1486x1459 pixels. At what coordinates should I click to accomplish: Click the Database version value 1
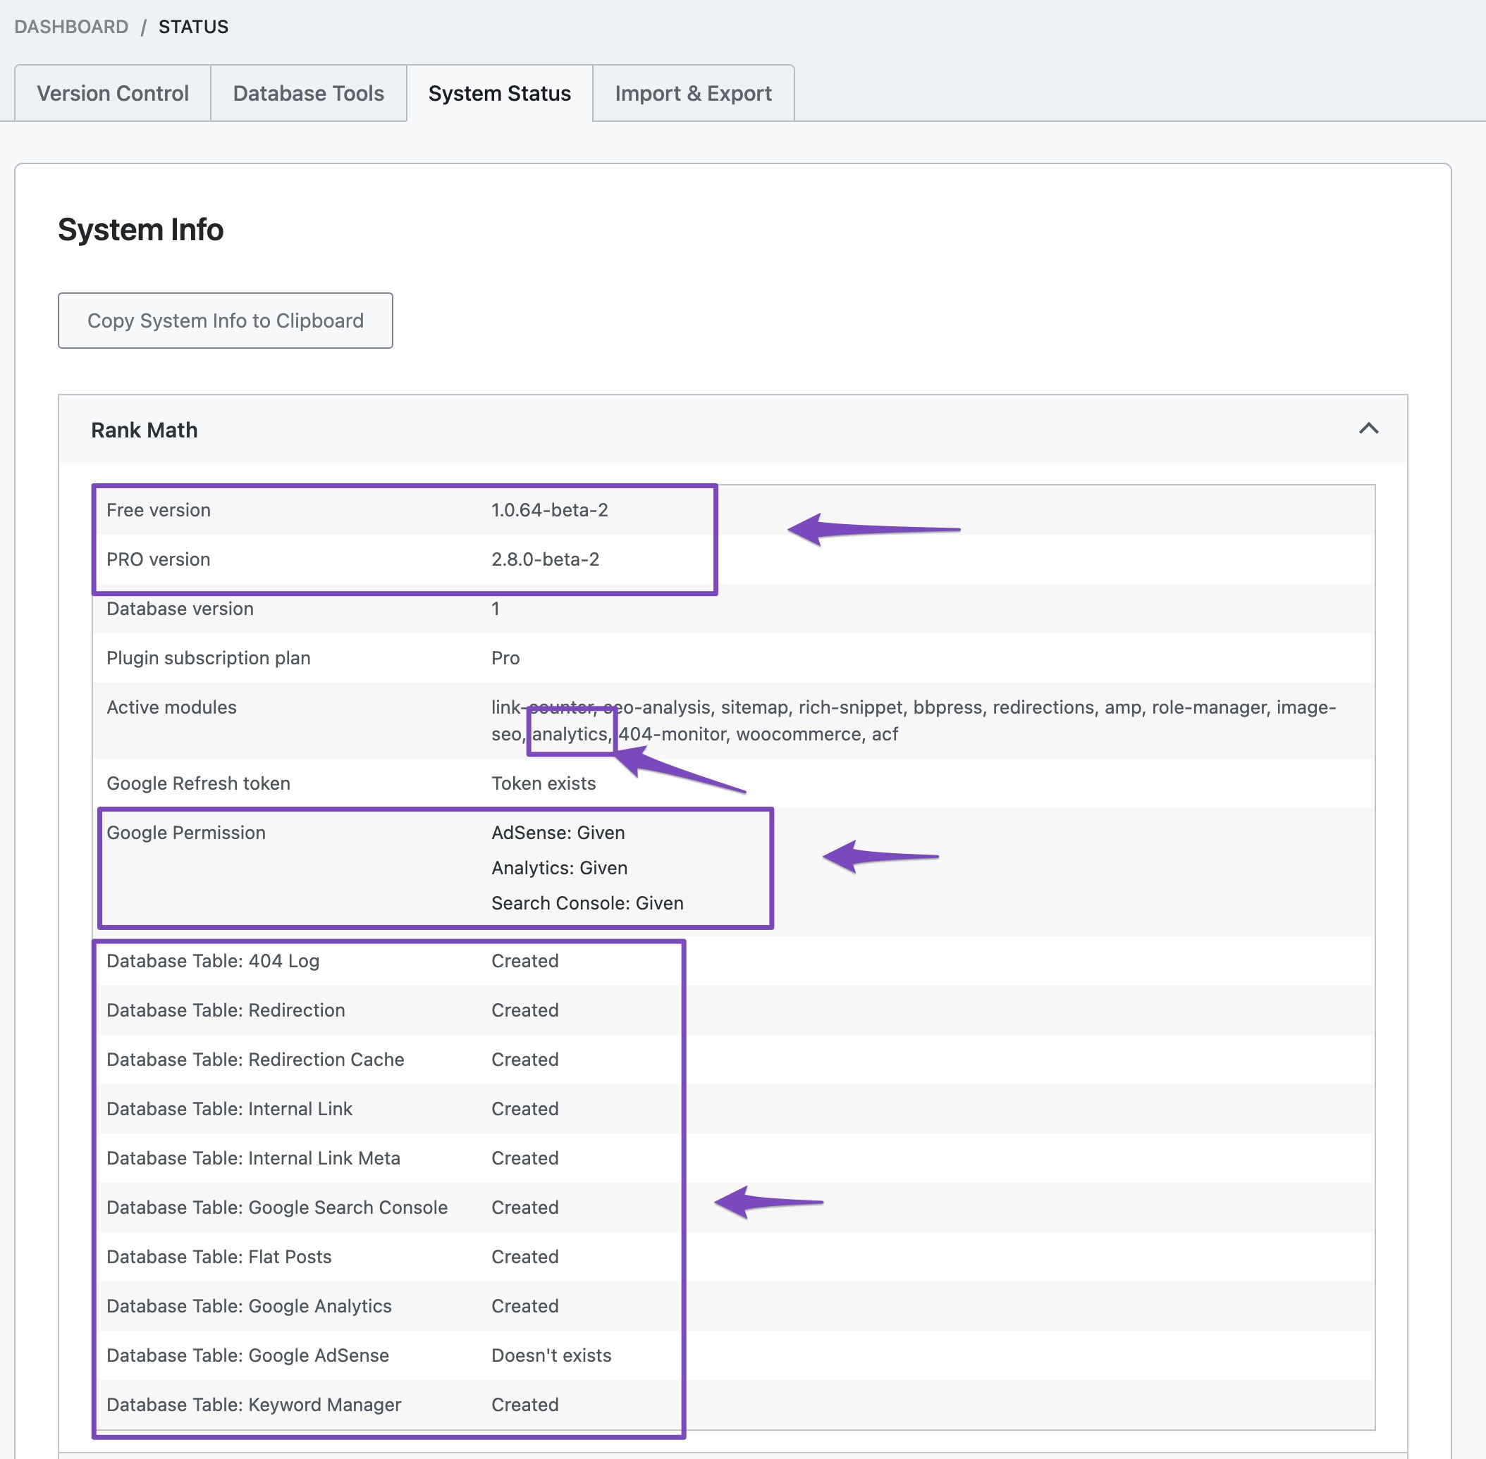496,609
